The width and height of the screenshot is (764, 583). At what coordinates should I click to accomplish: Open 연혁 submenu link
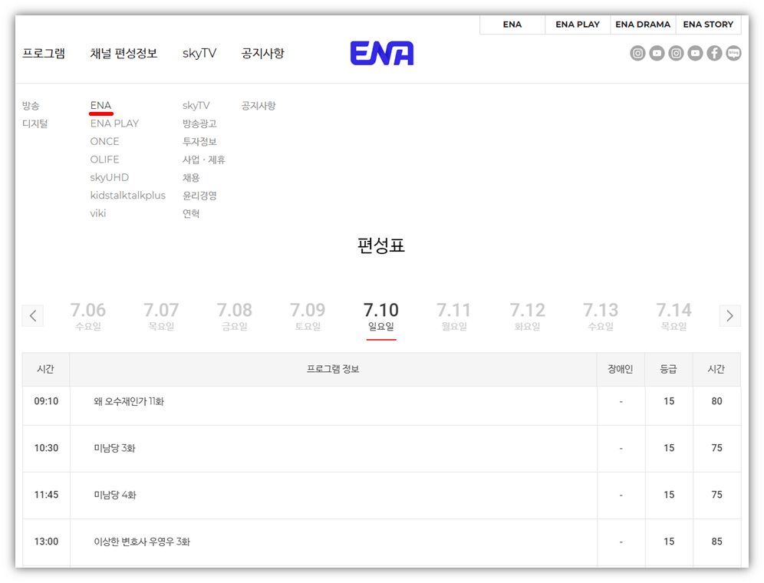[191, 213]
